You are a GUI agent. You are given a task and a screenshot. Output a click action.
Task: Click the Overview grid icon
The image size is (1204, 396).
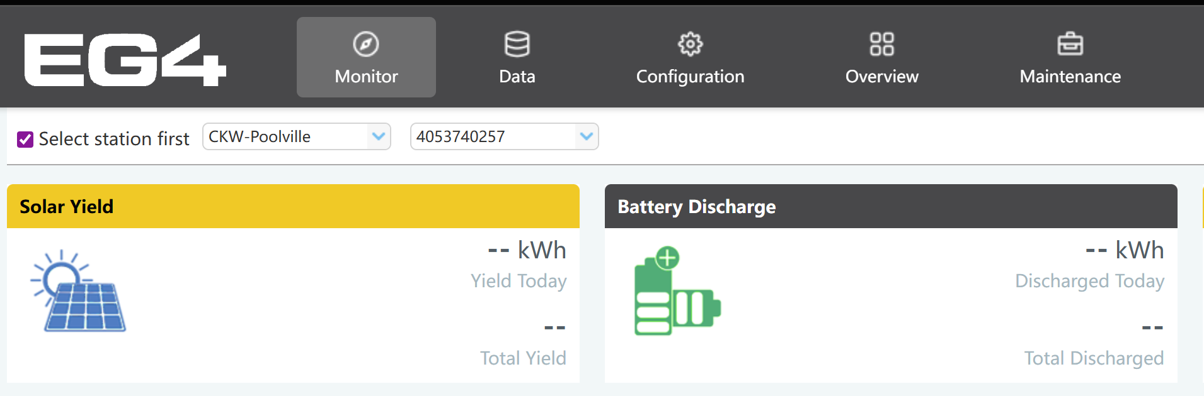pyautogui.click(x=881, y=44)
